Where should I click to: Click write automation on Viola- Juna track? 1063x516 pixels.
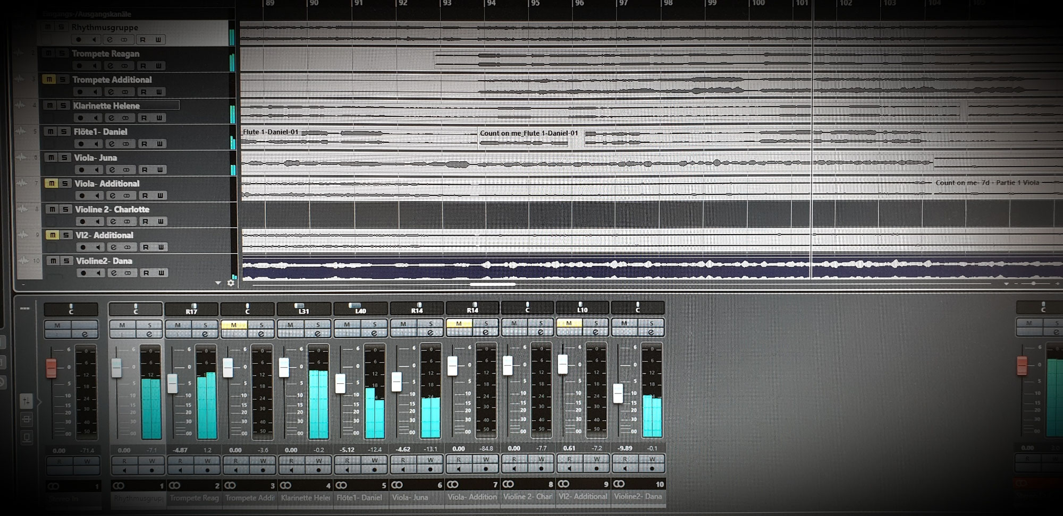[x=160, y=170]
